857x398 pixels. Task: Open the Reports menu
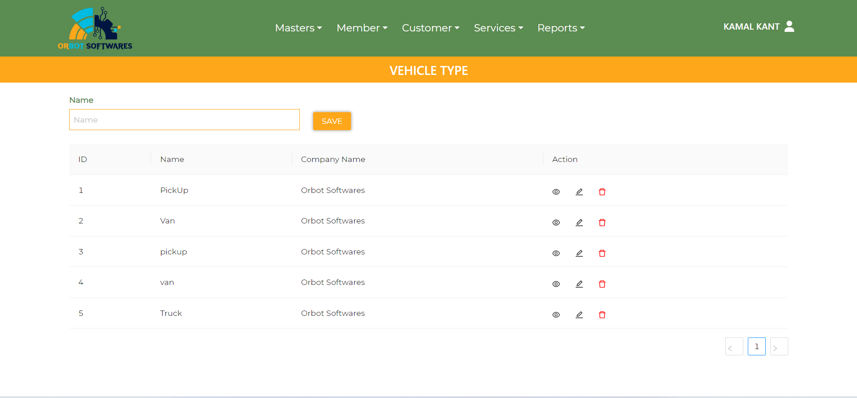tap(561, 28)
